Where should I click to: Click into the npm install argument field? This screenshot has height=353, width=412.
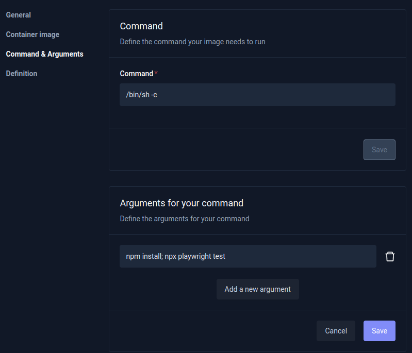[x=248, y=256]
